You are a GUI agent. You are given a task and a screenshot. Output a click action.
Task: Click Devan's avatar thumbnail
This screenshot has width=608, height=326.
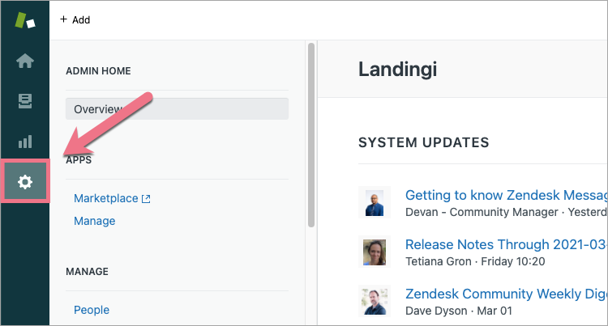click(x=375, y=202)
